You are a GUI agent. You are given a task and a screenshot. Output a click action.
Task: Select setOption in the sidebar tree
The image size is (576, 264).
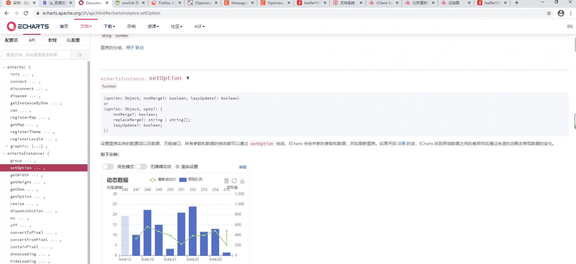point(44,168)
